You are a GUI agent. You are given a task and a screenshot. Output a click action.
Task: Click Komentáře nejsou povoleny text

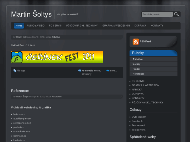click(x=91, y=72)
